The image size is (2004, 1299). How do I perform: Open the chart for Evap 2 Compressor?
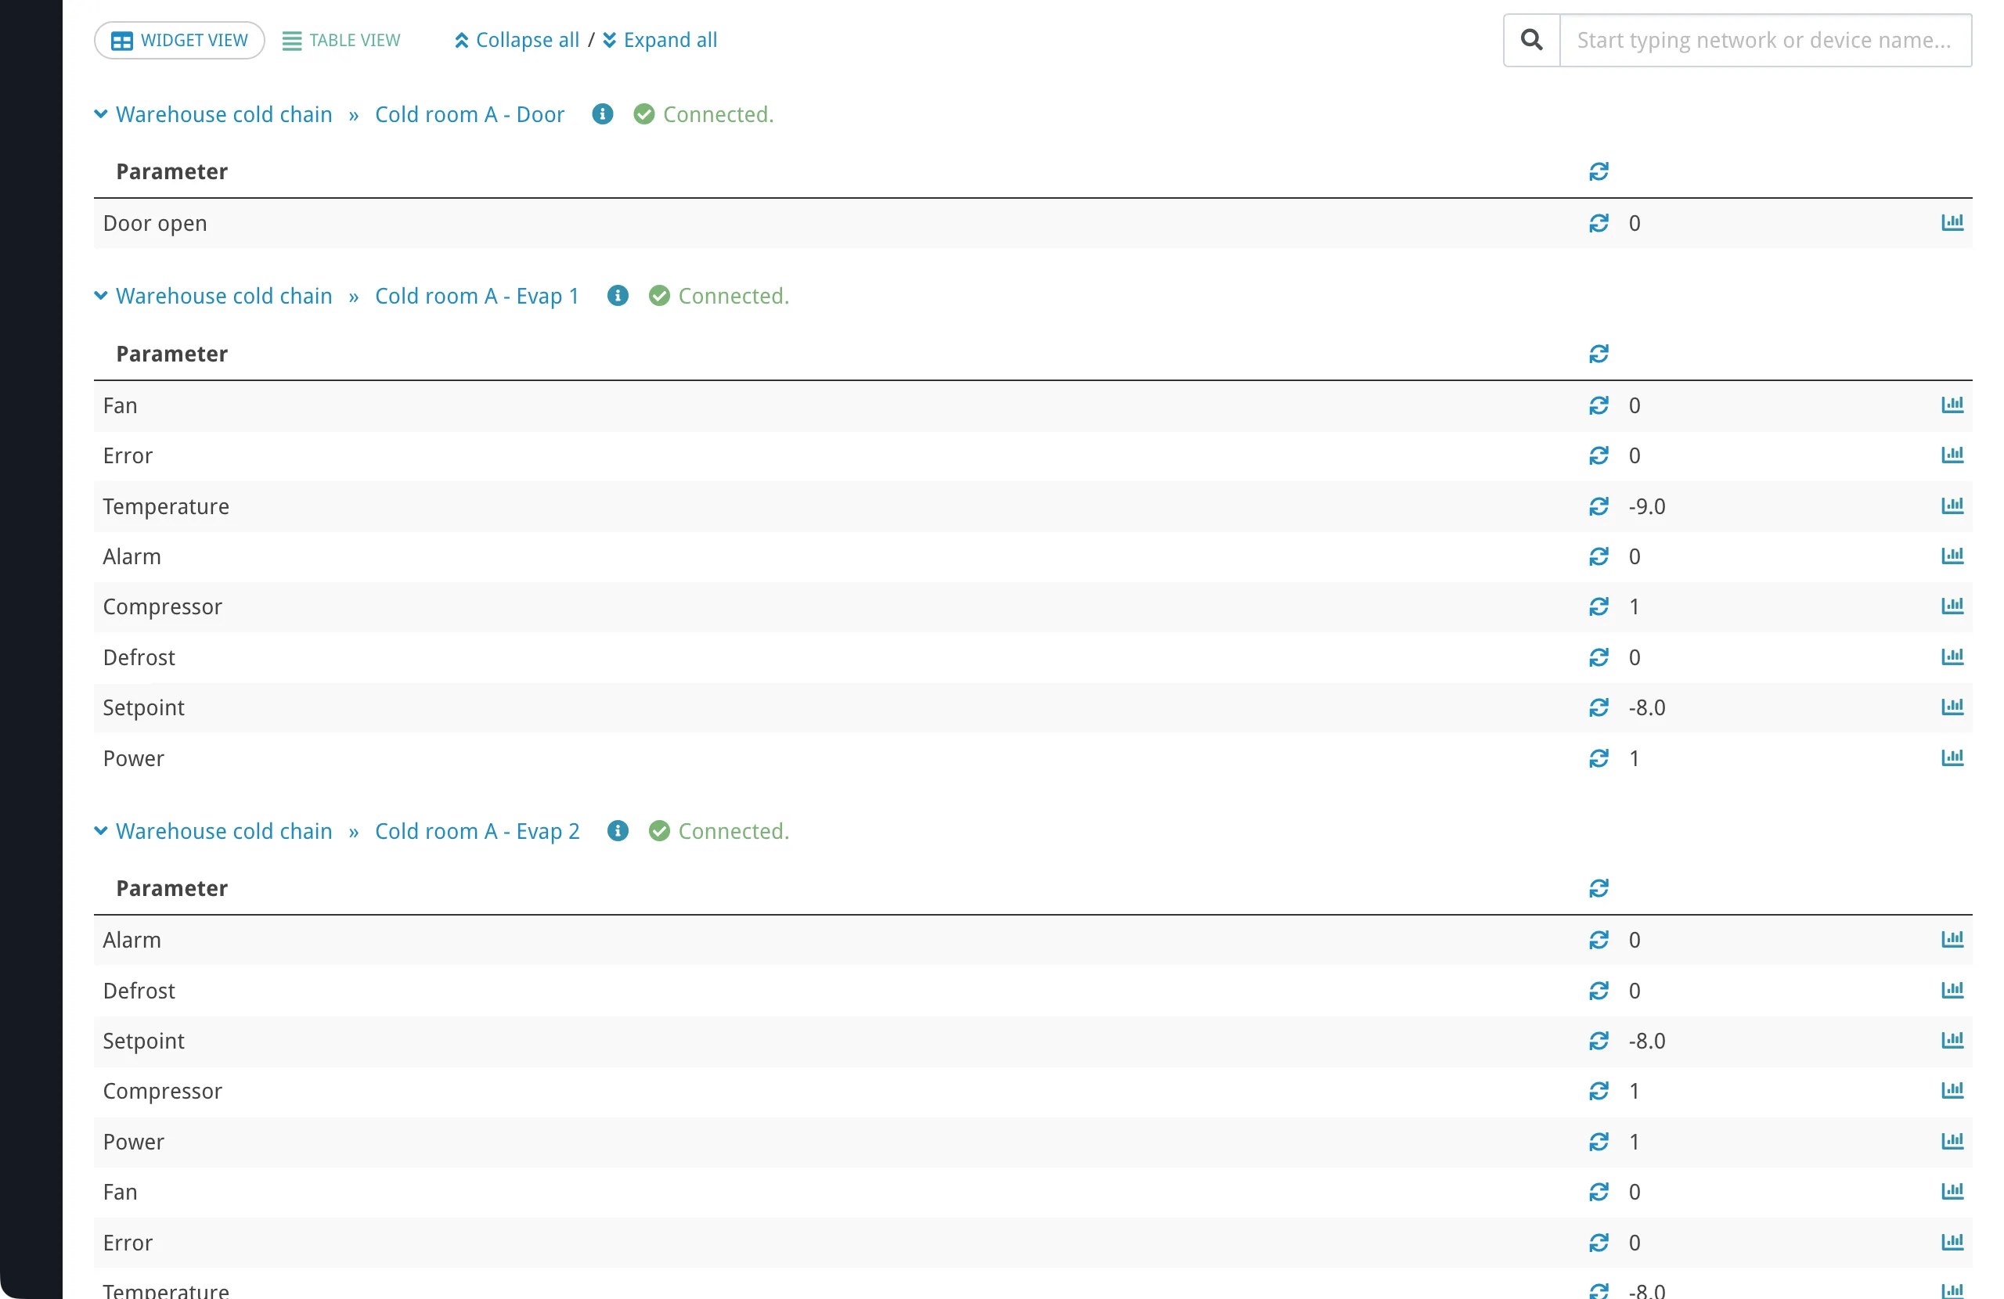pos(1952,1090)
